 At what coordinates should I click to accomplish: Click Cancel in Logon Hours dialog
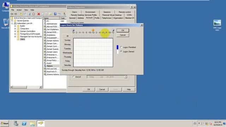click(x=123, y=35)
